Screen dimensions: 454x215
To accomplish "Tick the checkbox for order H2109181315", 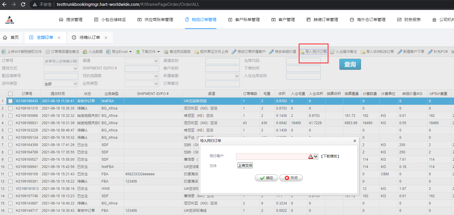I will tap(11, 108).
